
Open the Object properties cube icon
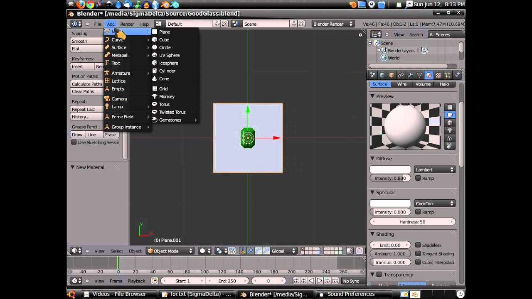coord(392,75)
